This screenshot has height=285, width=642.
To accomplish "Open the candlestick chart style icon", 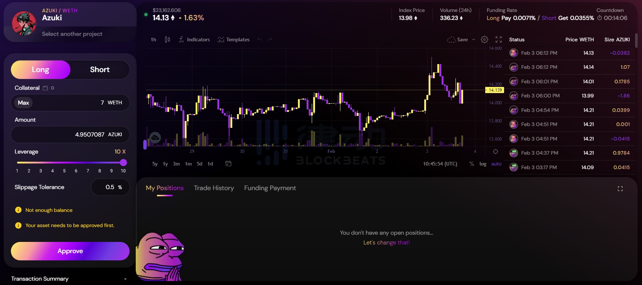I will 167,39.
